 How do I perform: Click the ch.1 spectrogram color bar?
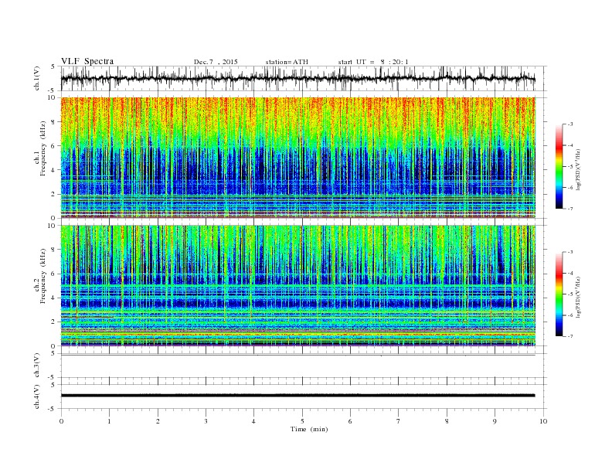pyautogui.click(x=559, y=166)
